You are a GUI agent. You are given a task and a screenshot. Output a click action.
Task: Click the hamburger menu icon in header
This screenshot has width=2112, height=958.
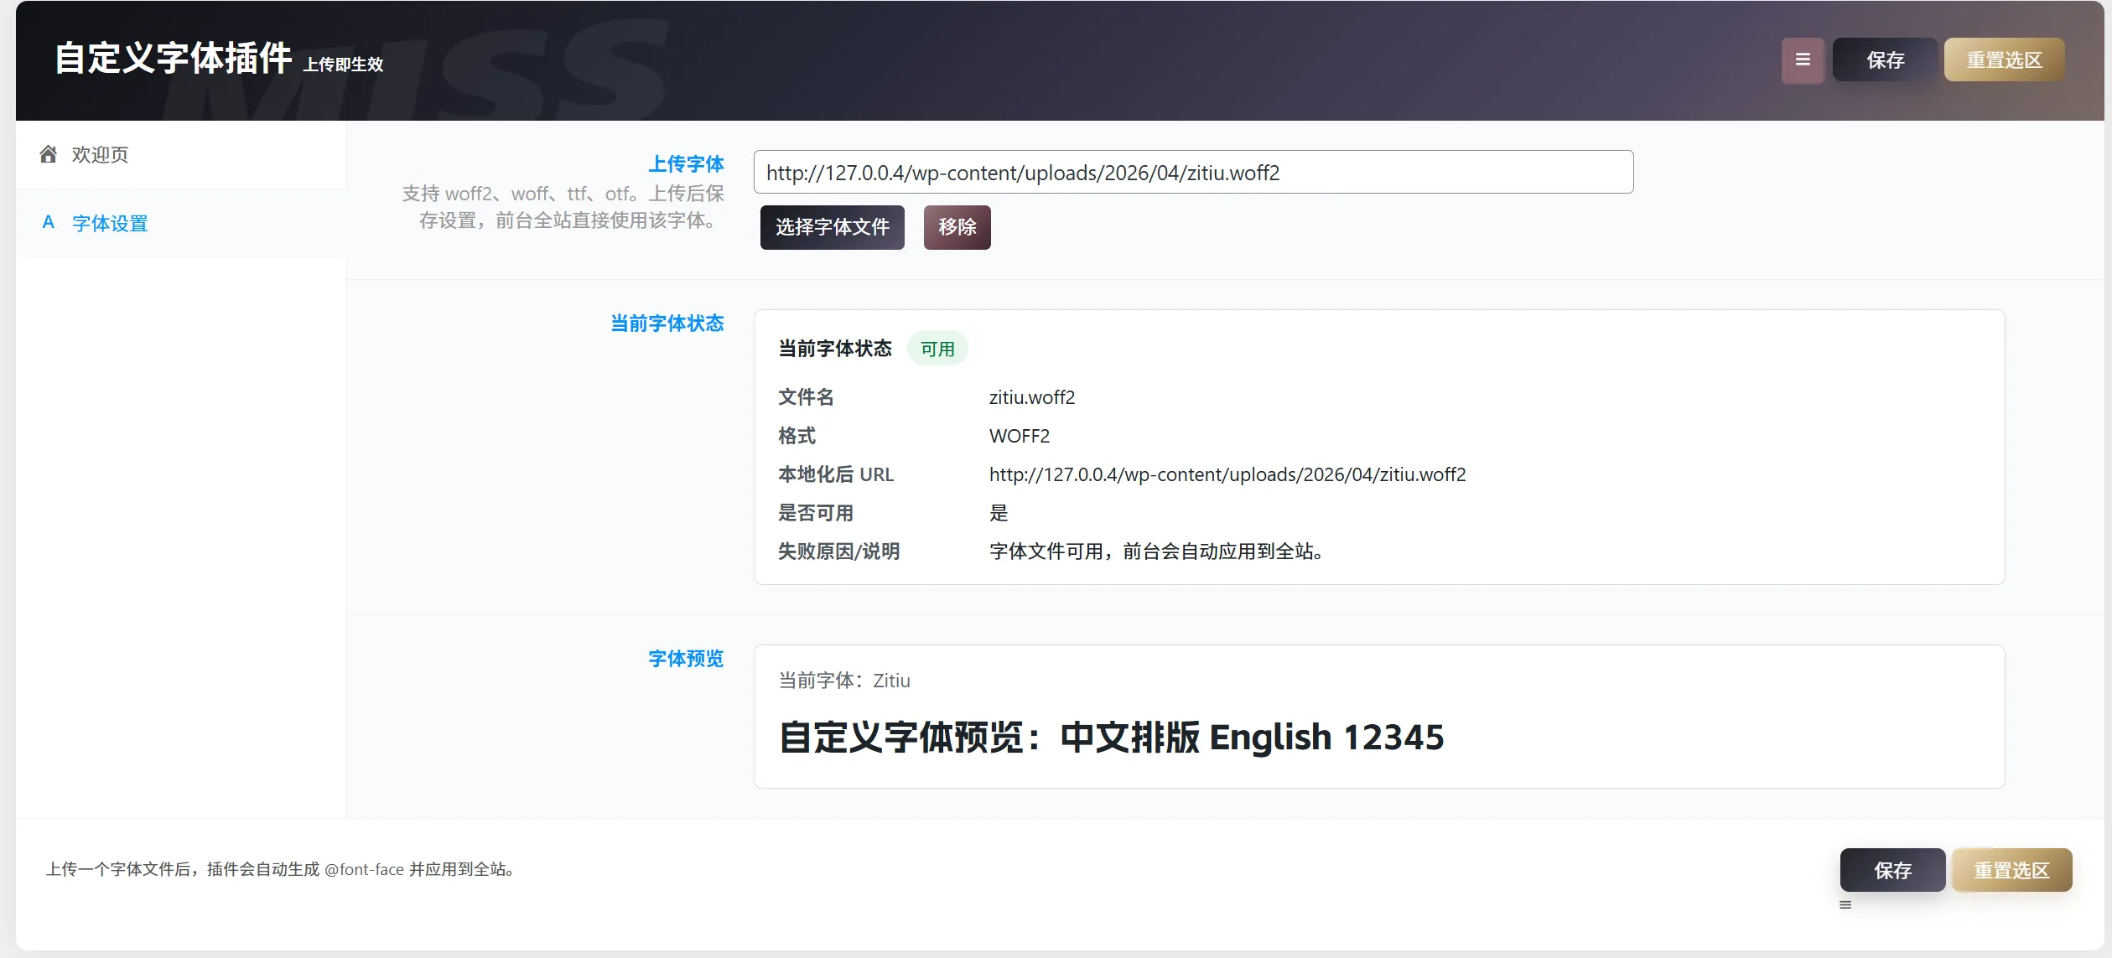pos(1803,60)
